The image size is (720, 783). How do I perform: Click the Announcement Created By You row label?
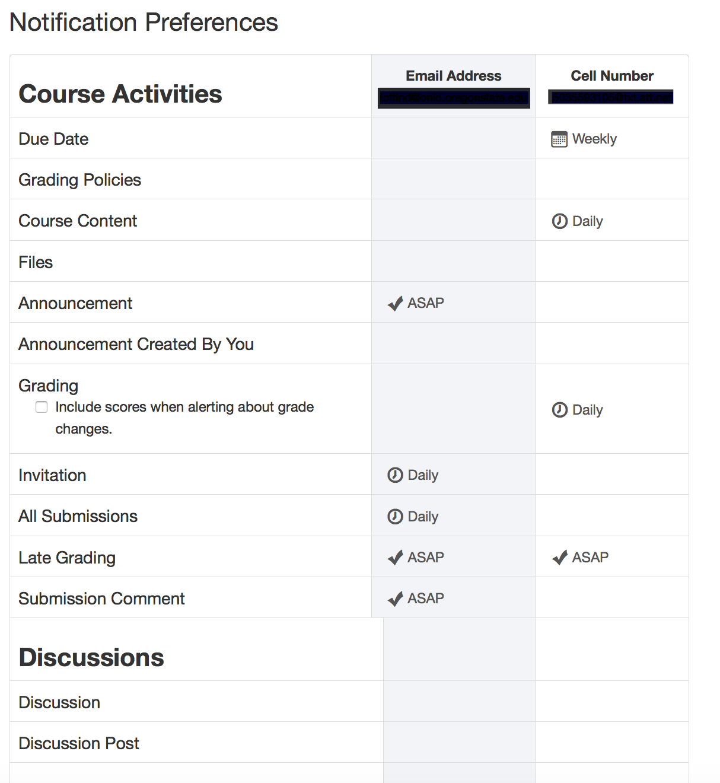(136, 344)
